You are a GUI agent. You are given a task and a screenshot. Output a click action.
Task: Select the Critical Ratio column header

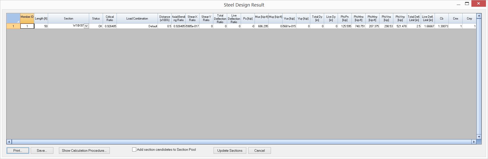[110, 19]
